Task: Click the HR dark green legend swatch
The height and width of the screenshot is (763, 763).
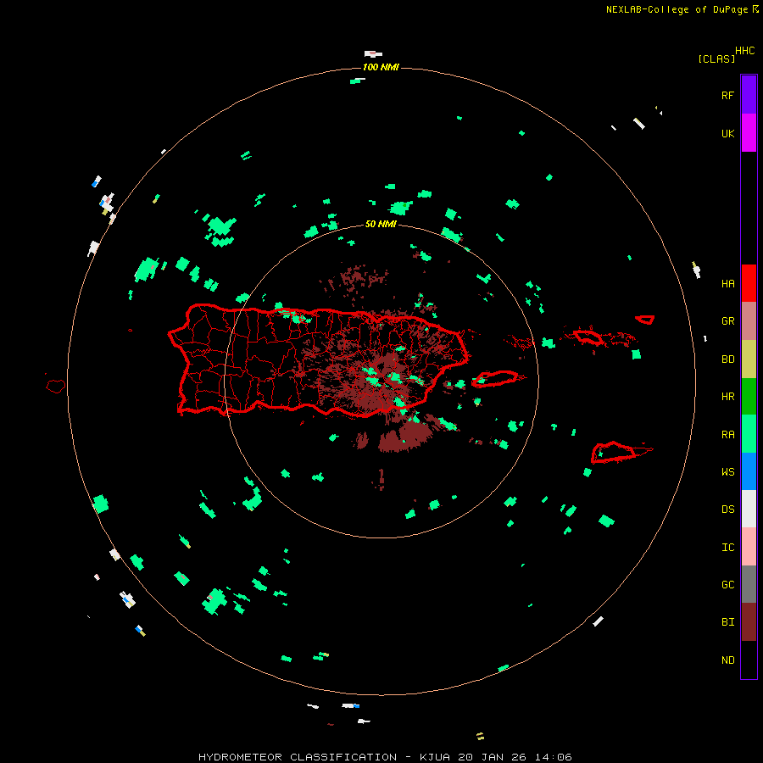Action: point(749,397)
